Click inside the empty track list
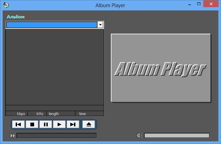Viewport: 221px width, 144px height. [55, 67]
